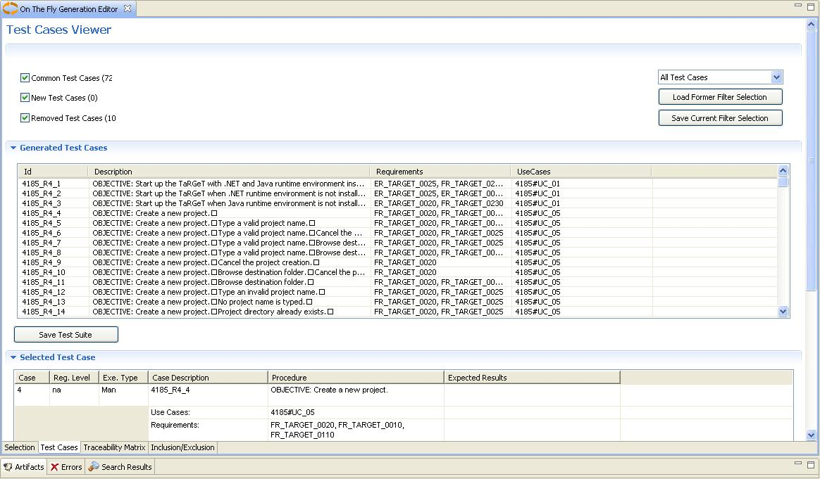Open the Traceability Matrix tab

point(115,447)
